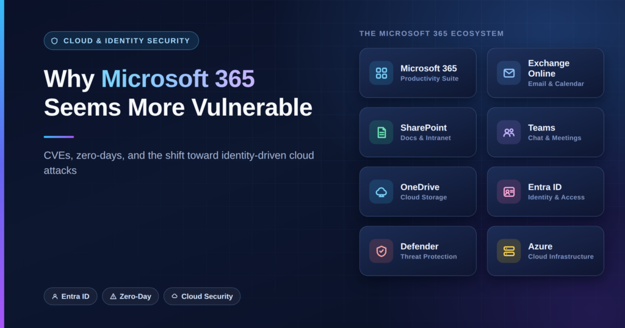Viewport: 625px width, 328px height.
Task: Click the SharePoint document icon
Action: 381,132
